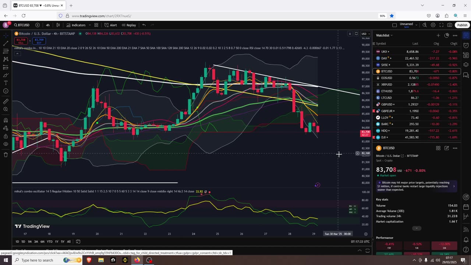Toggle magnet mode
Viewport: 471px width, 265px height.
point(6,120)
